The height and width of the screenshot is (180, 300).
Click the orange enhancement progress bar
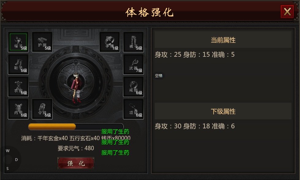pos(76,127)
